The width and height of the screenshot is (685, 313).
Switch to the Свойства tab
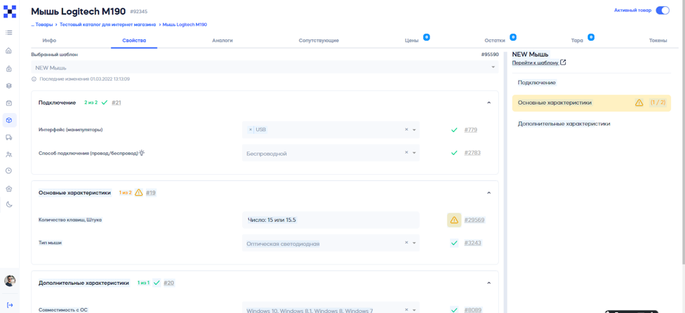(134, 40)
